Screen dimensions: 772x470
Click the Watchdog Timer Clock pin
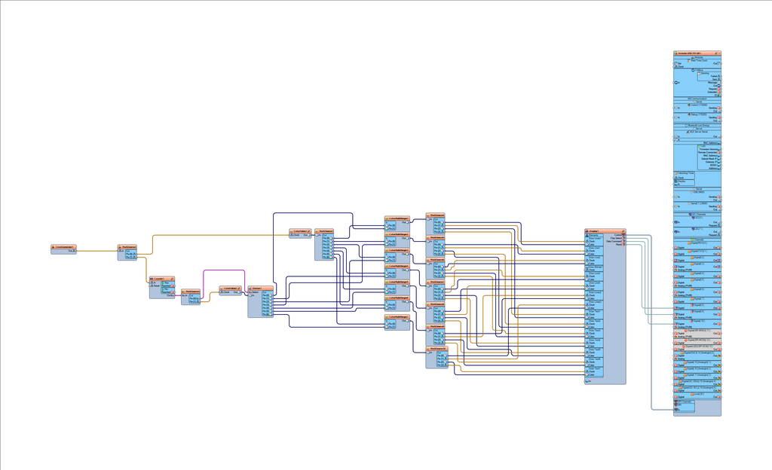click(679, 178)
